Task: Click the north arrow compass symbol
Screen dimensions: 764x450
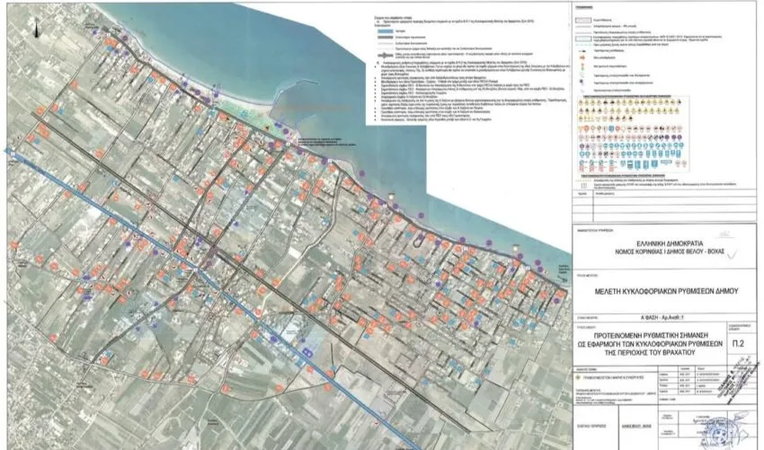Action: click(x=36, y=28)
